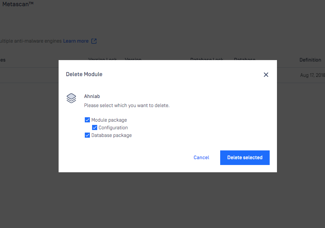325x228 pixels.
Task: Click the Cancel link in the dialog
Action: [x=201, y=157]
